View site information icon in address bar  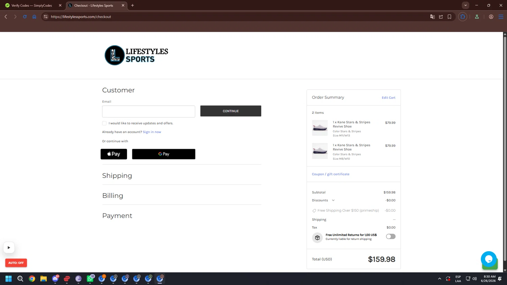(x=46, y=17)
